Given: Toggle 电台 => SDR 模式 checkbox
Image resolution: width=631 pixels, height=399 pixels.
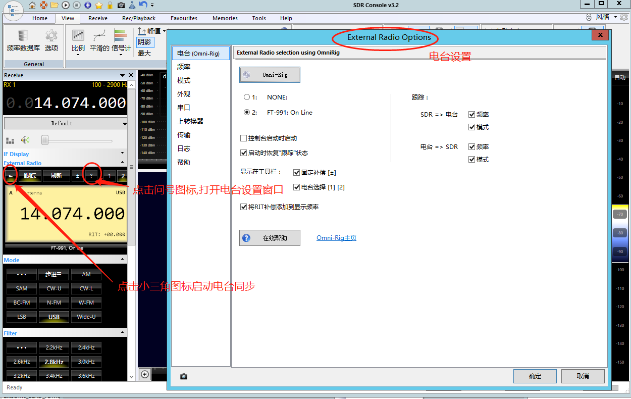Looking at the screenshot, I should pyautogui.click(x=471, y=159).
